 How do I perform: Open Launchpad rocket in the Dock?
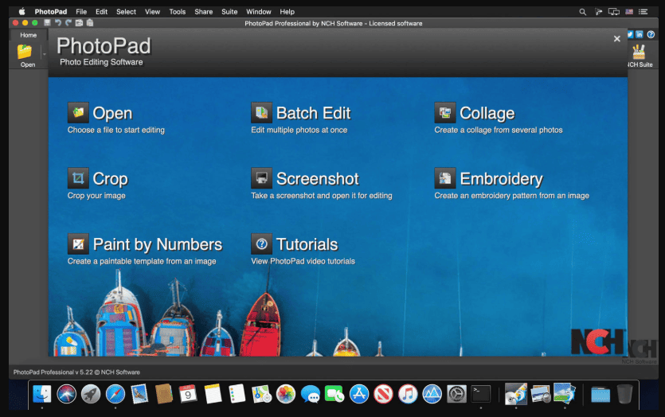[91, 394]
